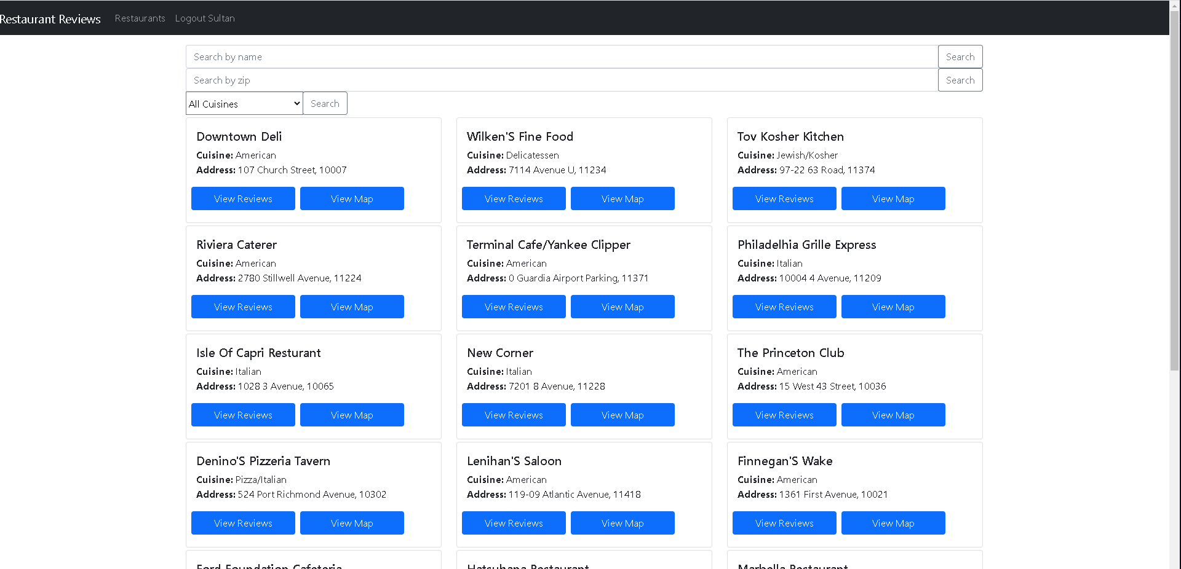Screen dimensions: 1181x569
Task: Click address 7114 Avenue U, 11234
Action: pos(557,170)
